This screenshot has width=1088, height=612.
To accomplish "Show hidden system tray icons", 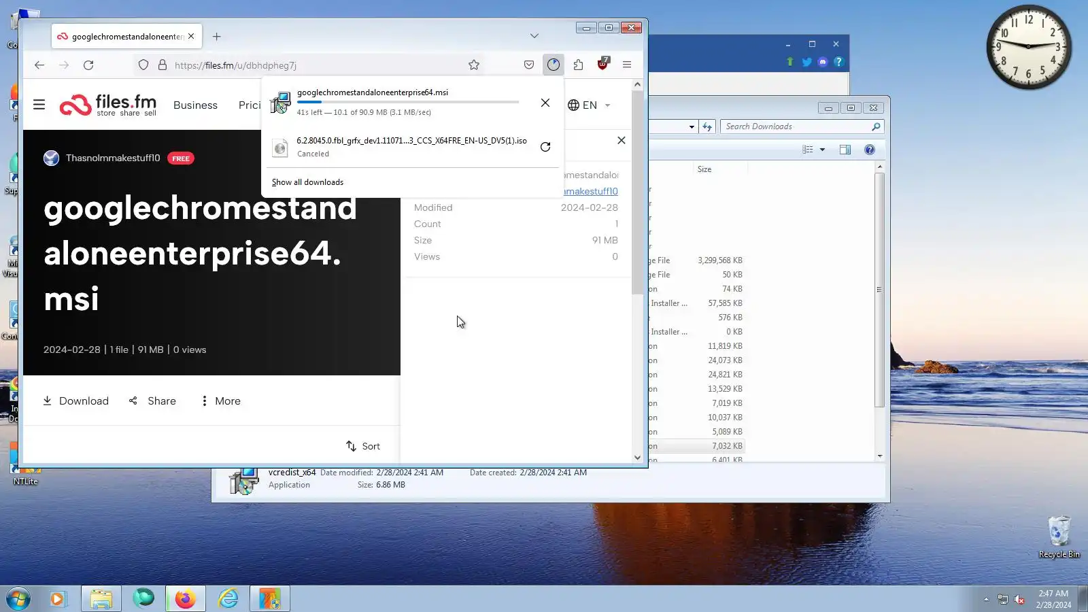I will pyautogui.click(x=986, y=599).
